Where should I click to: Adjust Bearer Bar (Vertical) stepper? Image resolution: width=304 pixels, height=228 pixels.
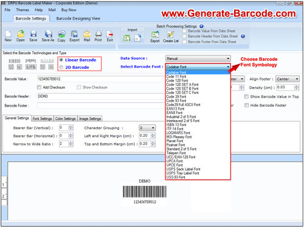[x=71, y=127]
